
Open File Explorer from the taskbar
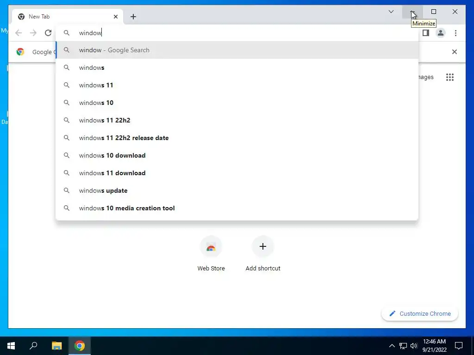(56, 346)
